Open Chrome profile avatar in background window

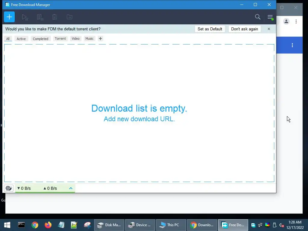286,21
